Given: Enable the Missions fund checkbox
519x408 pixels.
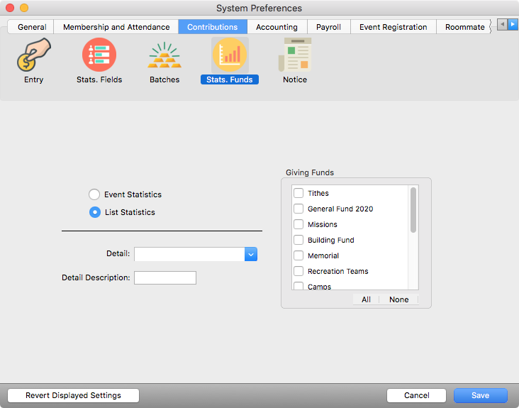Looking at the screenshot, I should point(298,224).
